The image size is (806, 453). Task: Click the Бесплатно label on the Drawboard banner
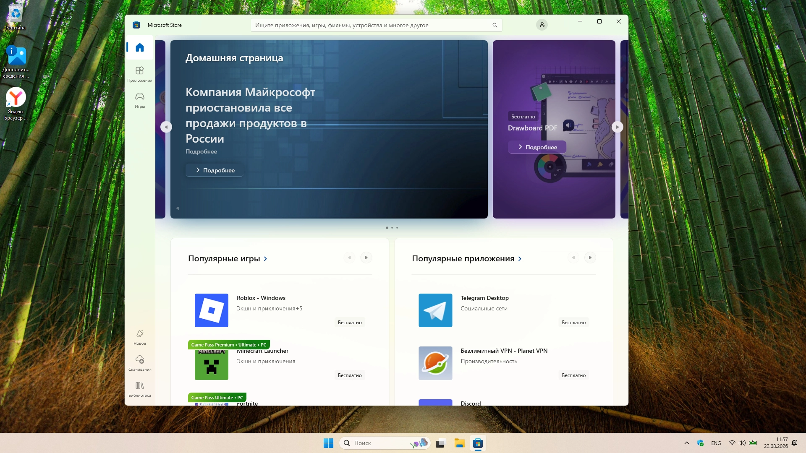(523, 117)
